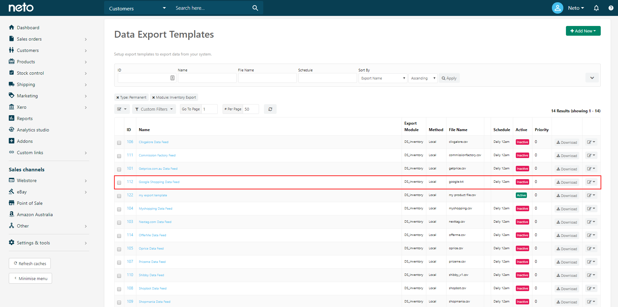
Task: Open edit menu for OfferMe Data Feed
Action: pyautogui.click(x=591, y=235)
